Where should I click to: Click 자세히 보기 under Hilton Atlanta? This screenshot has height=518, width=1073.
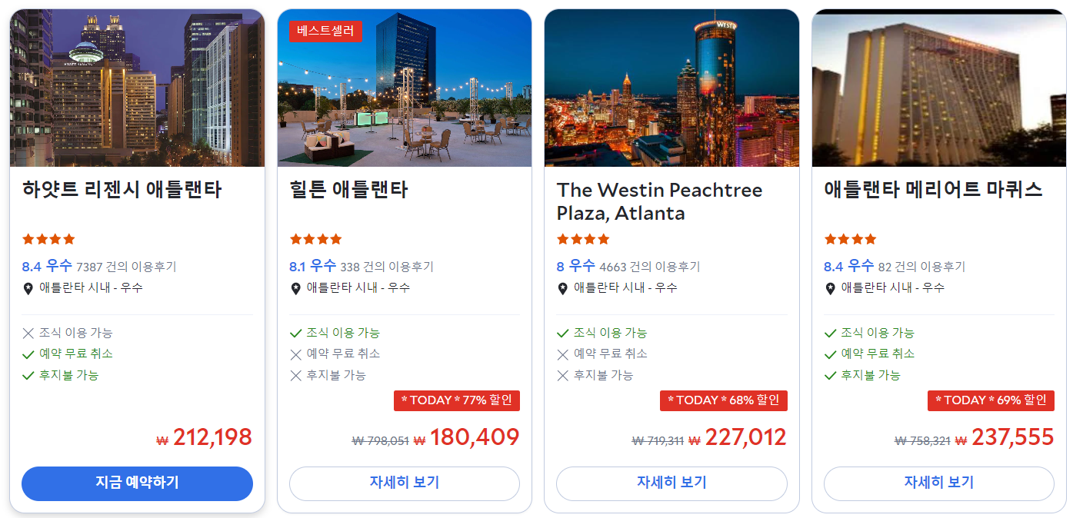(x=405, y=483)
